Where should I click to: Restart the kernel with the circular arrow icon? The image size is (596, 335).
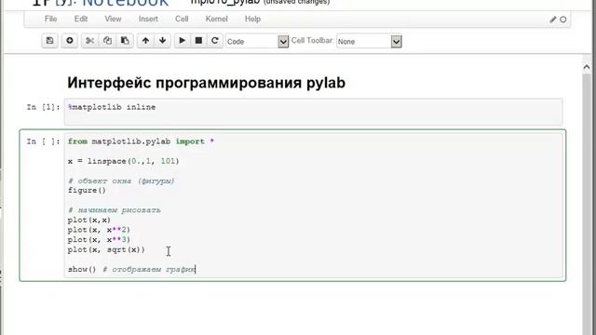click(215, 41)
